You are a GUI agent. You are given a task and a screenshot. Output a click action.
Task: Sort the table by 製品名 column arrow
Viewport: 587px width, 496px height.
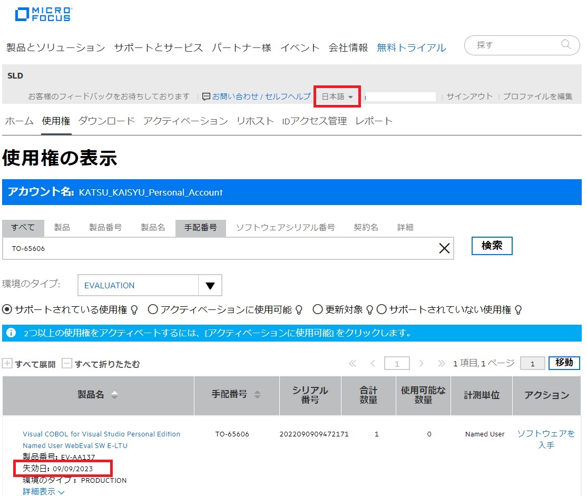tap(114, 395)
